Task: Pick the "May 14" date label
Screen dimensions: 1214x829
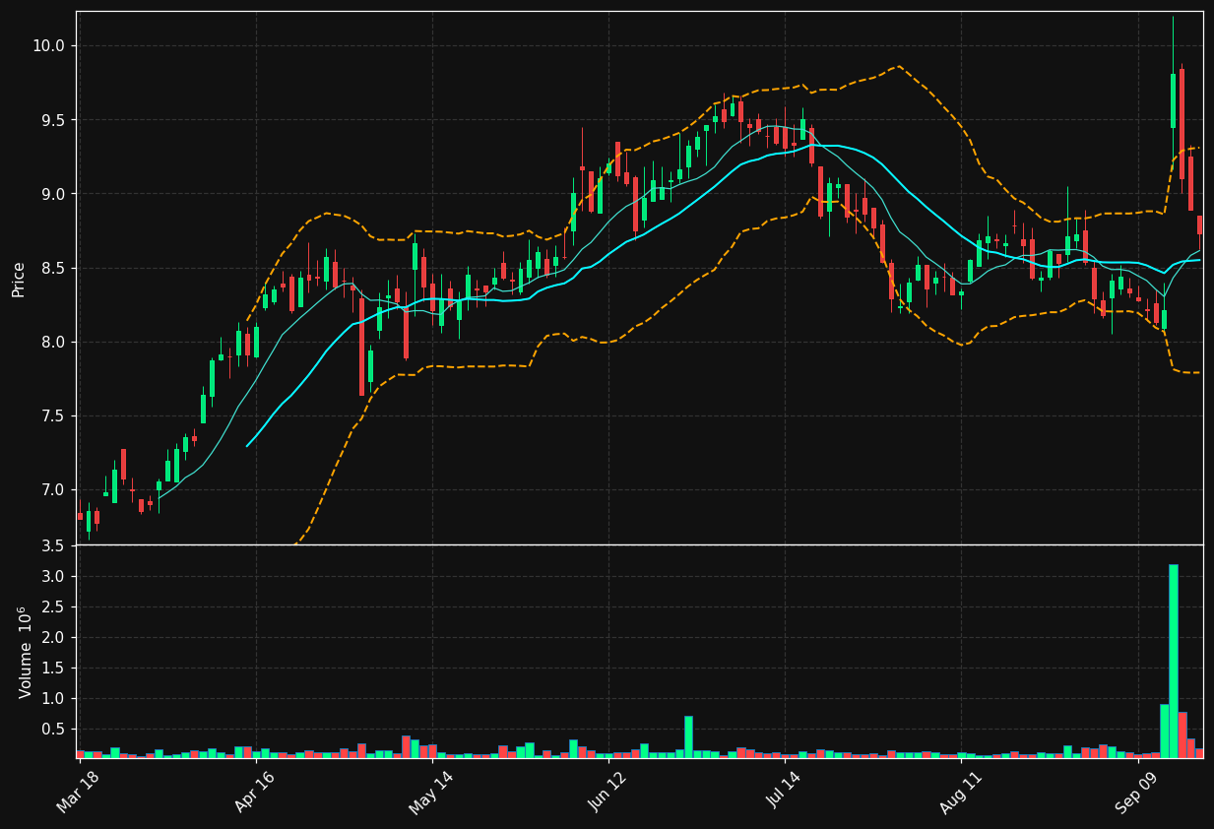Action: click(x=430, y=793)
